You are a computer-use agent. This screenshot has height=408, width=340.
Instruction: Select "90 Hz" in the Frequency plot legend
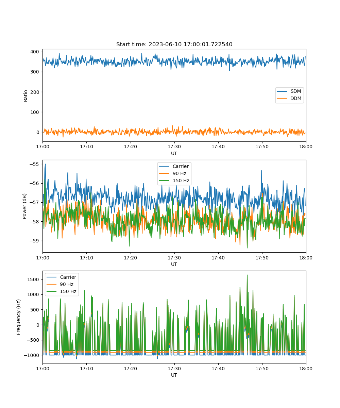(67, 284)
